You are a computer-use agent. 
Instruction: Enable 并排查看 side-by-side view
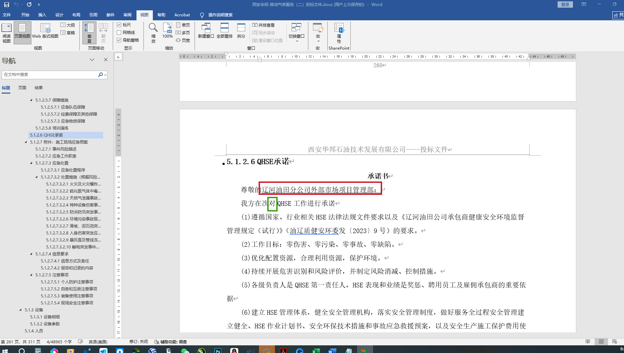pyautogui.click(x=264, y=25)
